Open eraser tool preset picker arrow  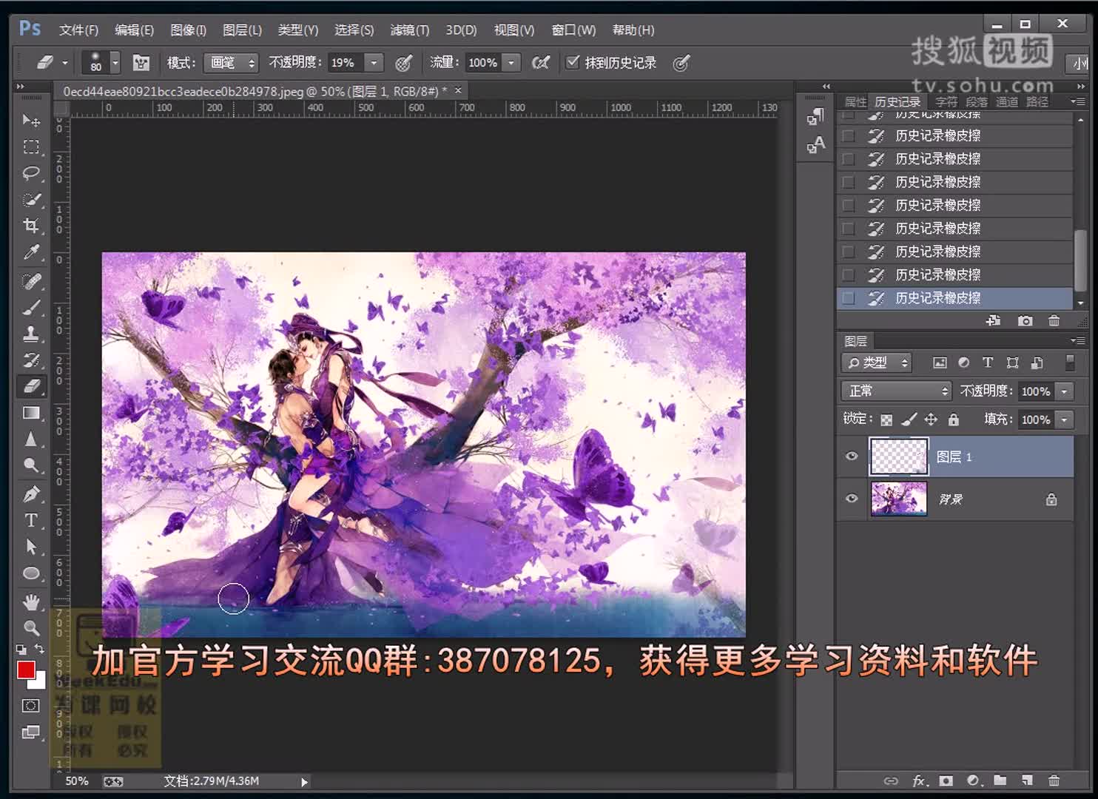(65, 63)
